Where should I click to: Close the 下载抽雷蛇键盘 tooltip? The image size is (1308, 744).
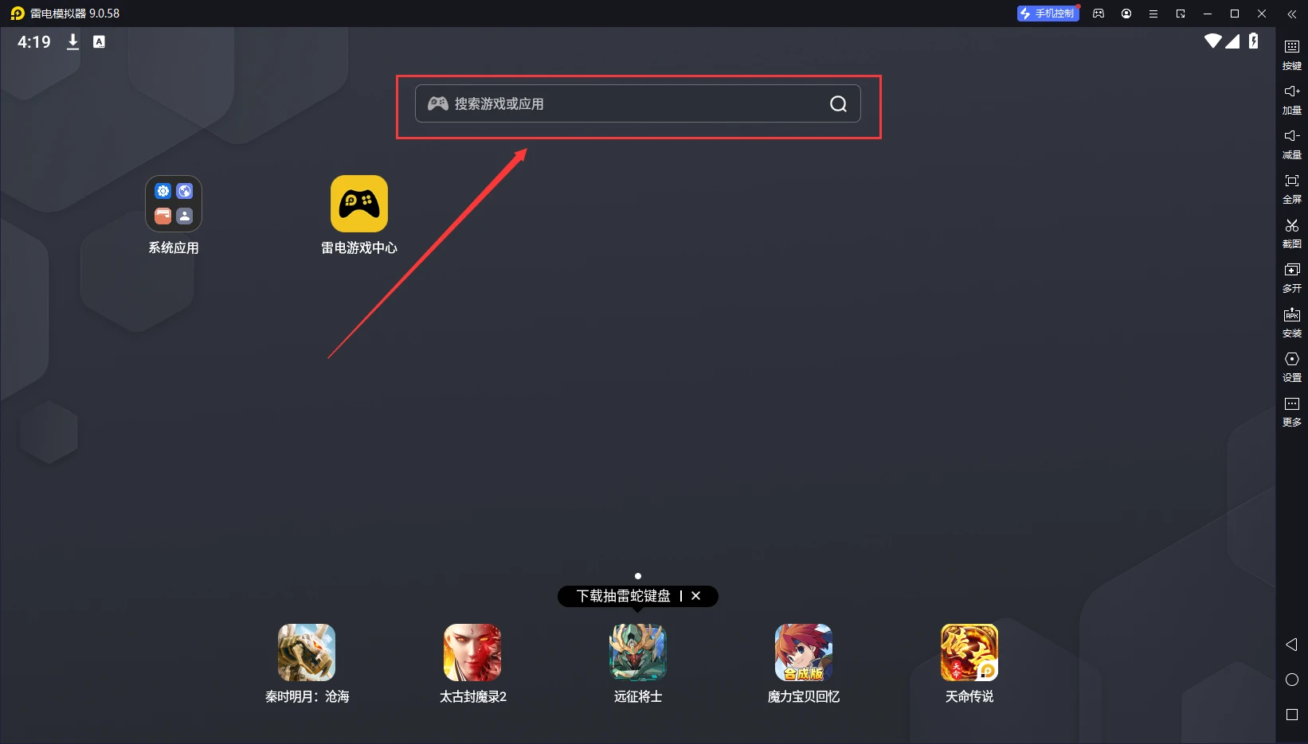coord(695,596)
